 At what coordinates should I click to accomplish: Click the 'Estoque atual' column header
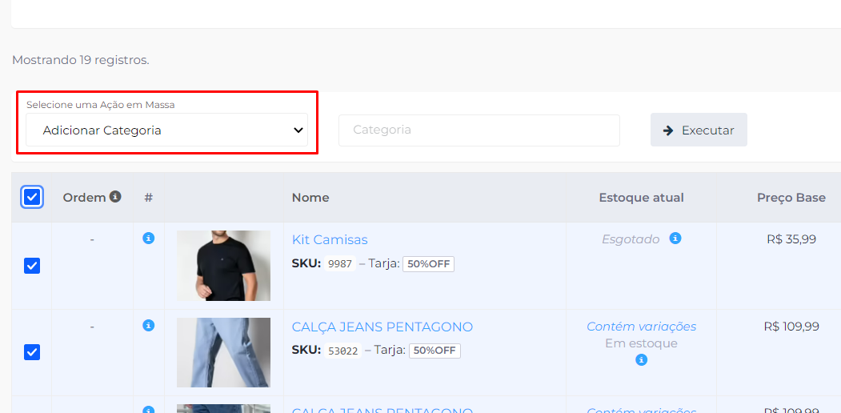[x=642, y=198]
